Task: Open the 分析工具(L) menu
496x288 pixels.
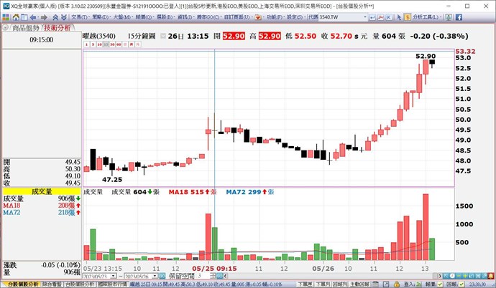Action: 426,17
